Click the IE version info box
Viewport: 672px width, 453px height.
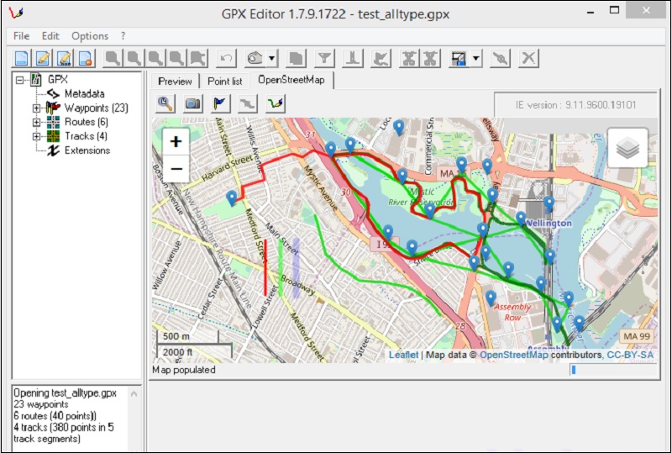click(575, 105)
